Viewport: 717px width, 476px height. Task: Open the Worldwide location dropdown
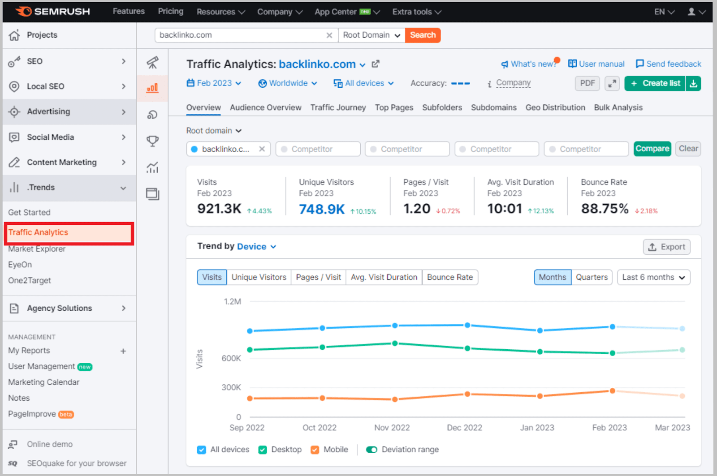(288, 83)
